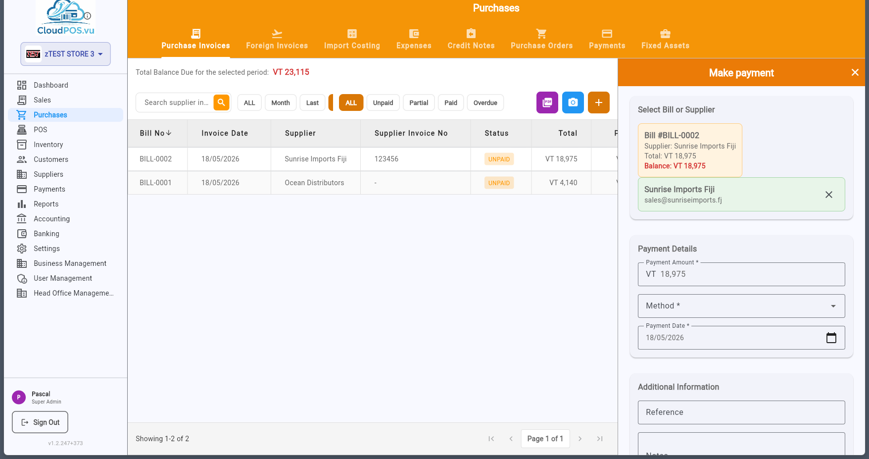Click the orange search magnifier button
This screenshot has width=869, height=459.
point(222,102)
